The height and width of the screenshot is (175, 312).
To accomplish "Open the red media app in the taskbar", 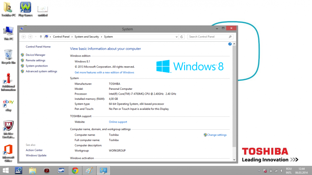I will coord(47,171).
